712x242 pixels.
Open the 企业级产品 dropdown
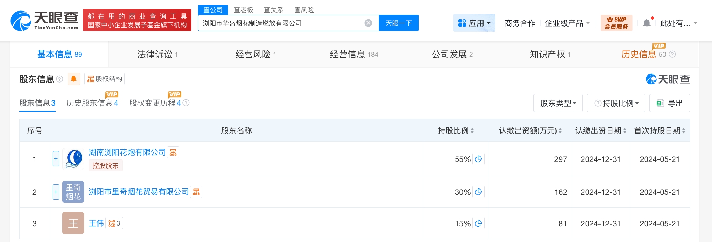[567, 23]
